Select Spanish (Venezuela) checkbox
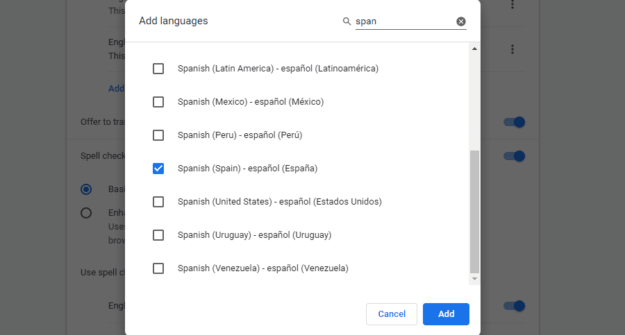 pyautogui.click(x=158, y=268)
